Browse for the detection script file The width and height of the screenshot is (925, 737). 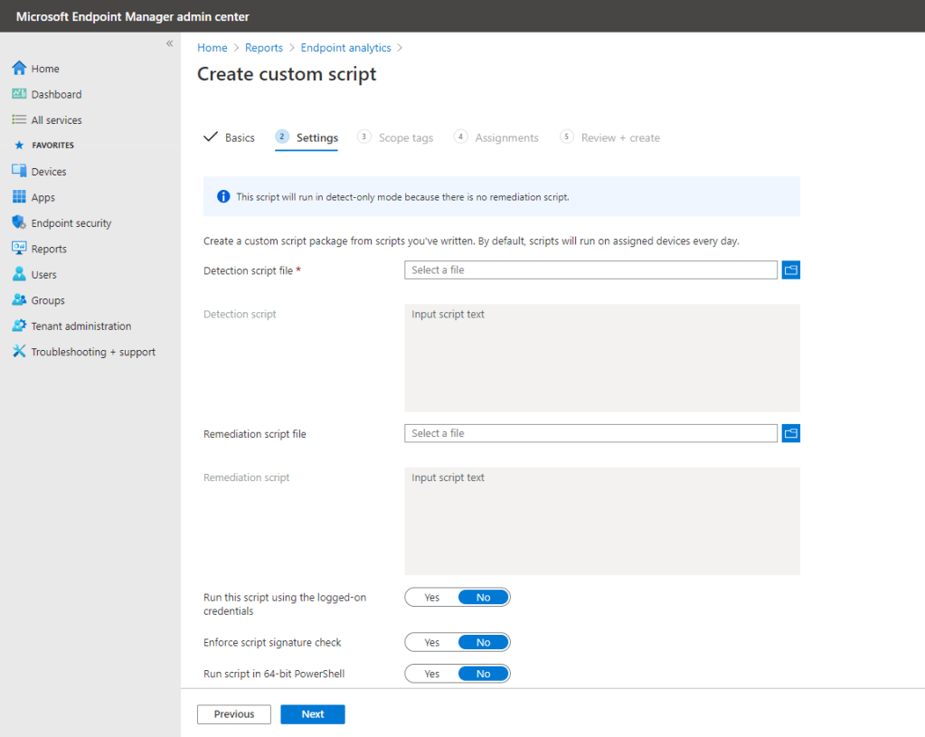[x=790, y=269]
